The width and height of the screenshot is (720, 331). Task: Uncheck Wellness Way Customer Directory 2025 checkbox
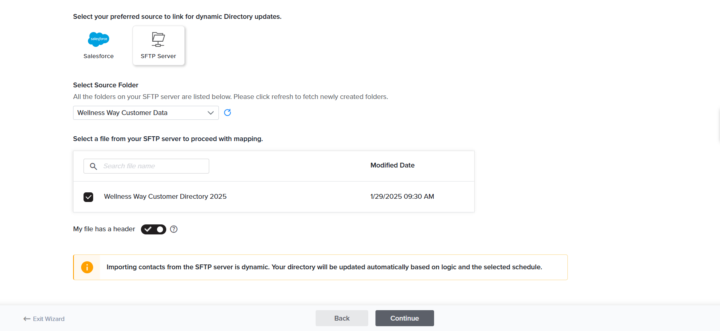pyautogui.click(x=88, y=197)
